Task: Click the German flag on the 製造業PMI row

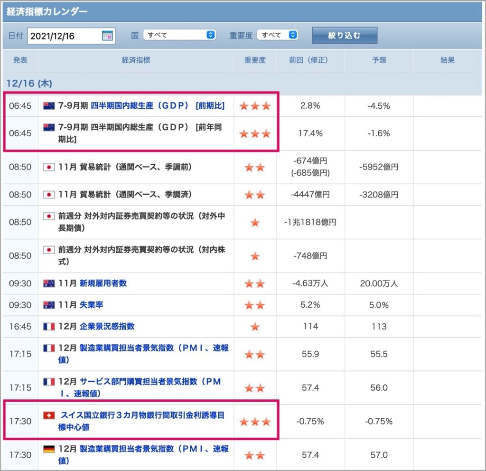Action: click(49, 449)
